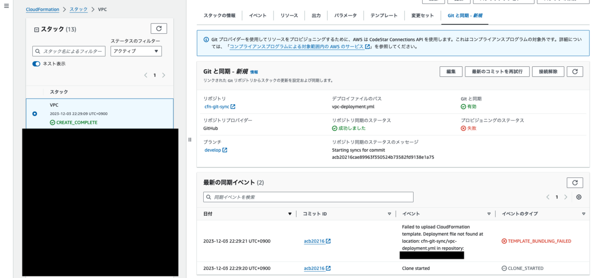Go to next page of sync events

pos(566,197)
